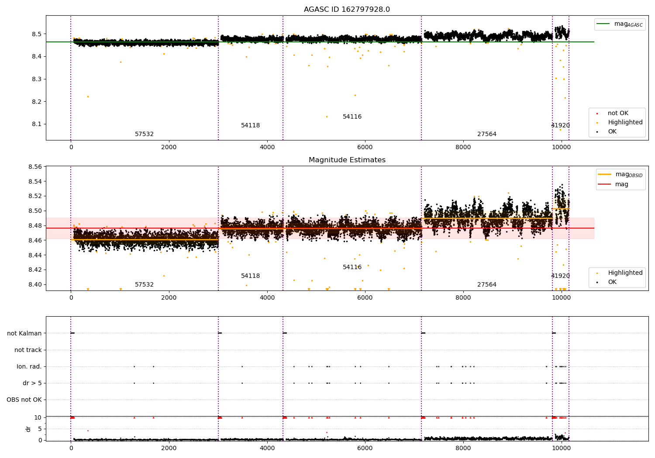Image resolution: width=655 pixels, height=458 pixels.
Task: Click obsid label 27564 in Magnitude Estimates plot
Action: pos(487,285)
